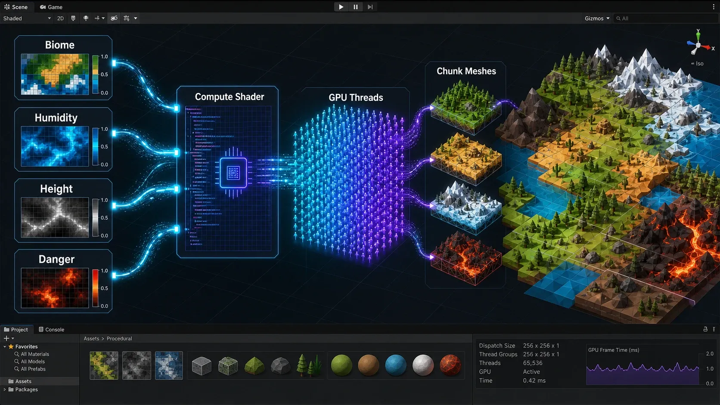720x405 pixels.
Task: Click the scene search All field
Action: click(665, 19)
